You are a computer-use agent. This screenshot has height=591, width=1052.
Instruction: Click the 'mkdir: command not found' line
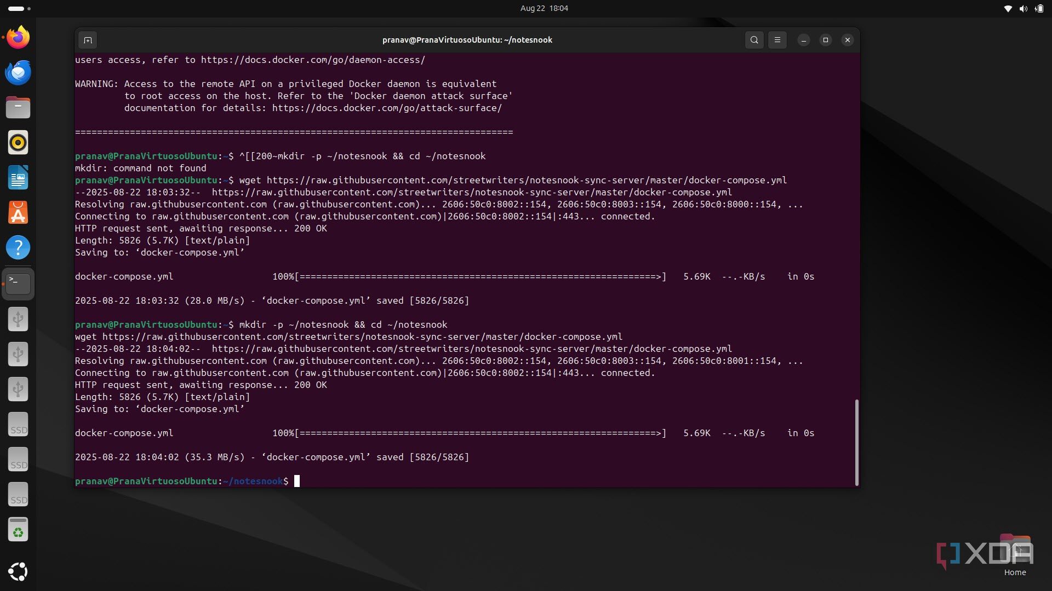[x=141, y=168]
